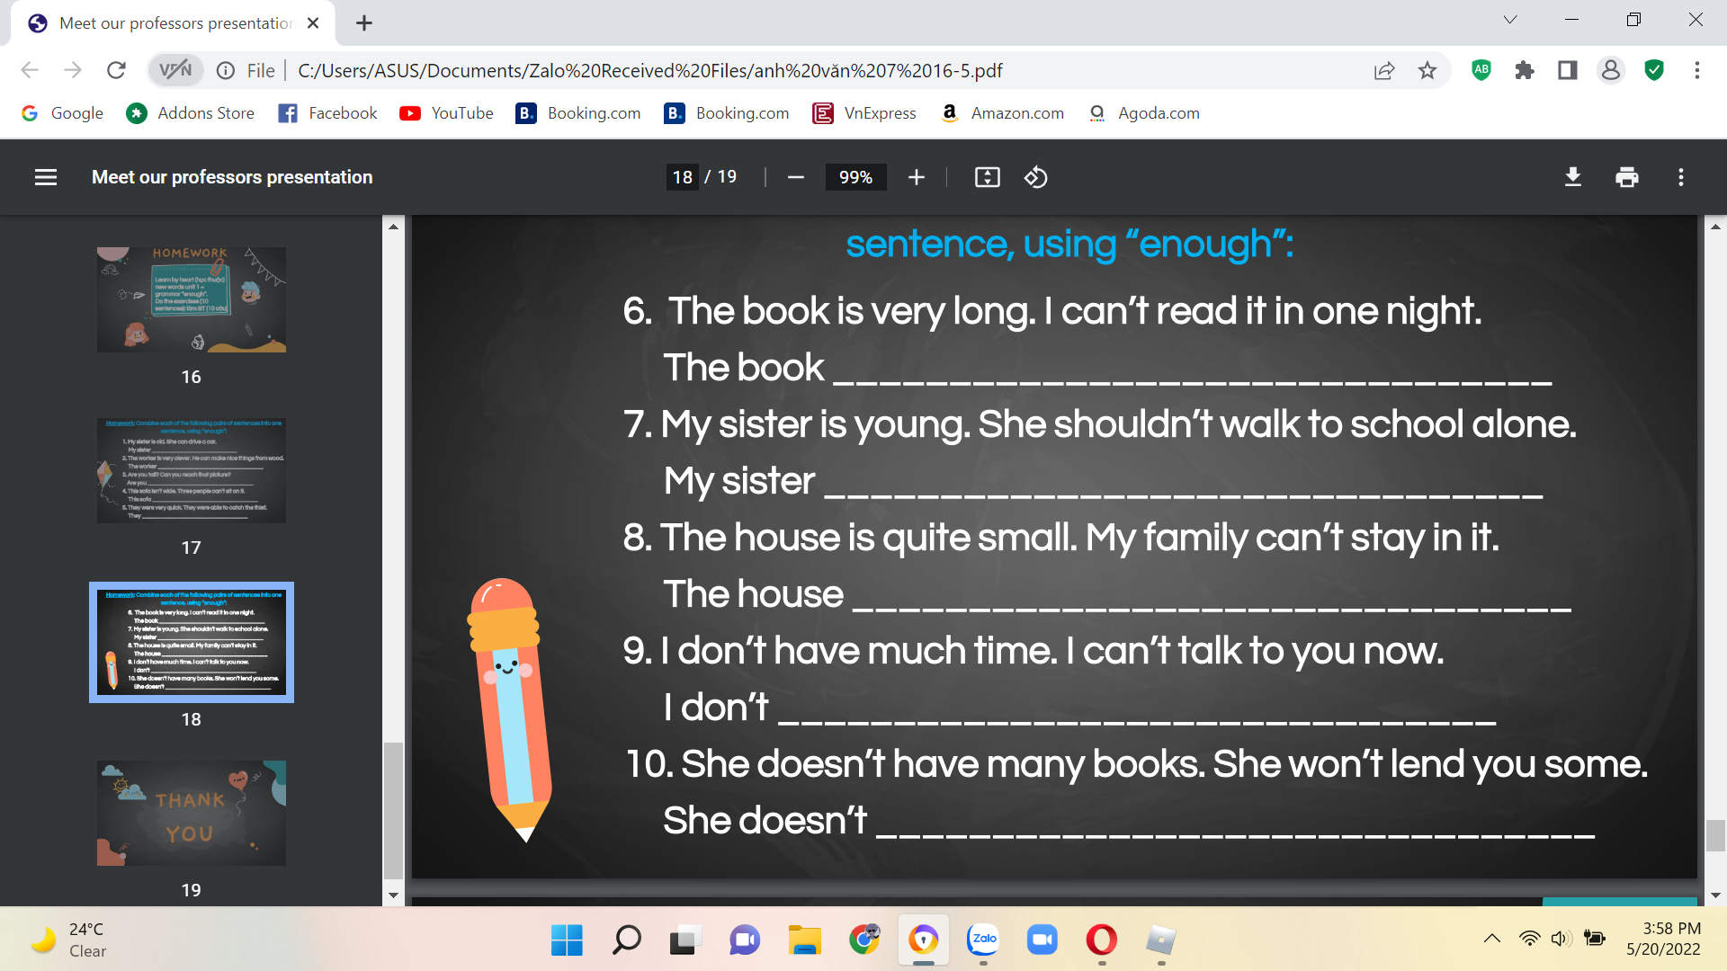Screen dimensions: 1727x971
Task: Select the page 18 thumbnail
Action: click(192, 642)
